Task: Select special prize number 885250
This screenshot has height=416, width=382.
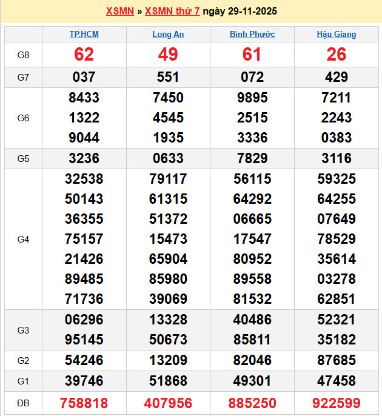Action: (252, 403)
